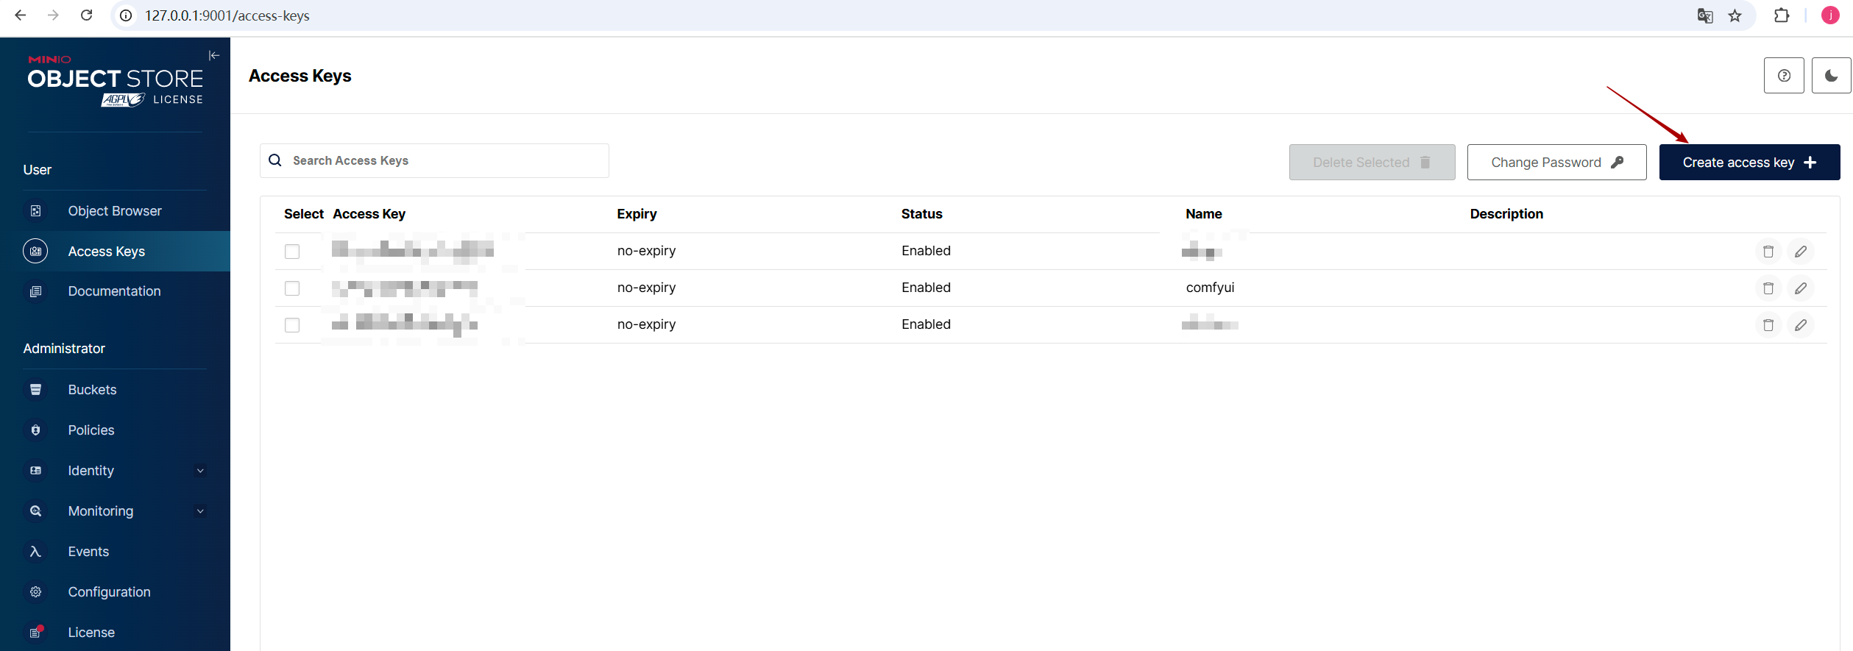Toggle dark mode with moon icon
The height and width of the screenshot is (651, 1853).
tap(1831, 76)
